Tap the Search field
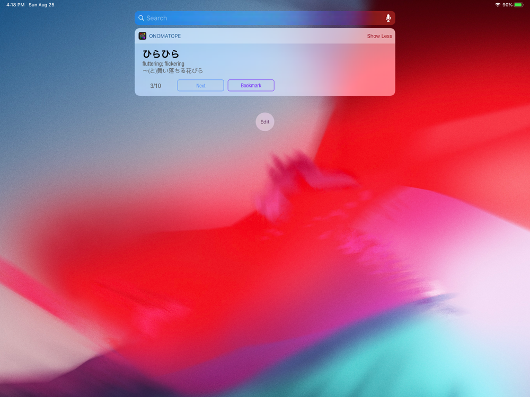 click(x=264, y=18)
